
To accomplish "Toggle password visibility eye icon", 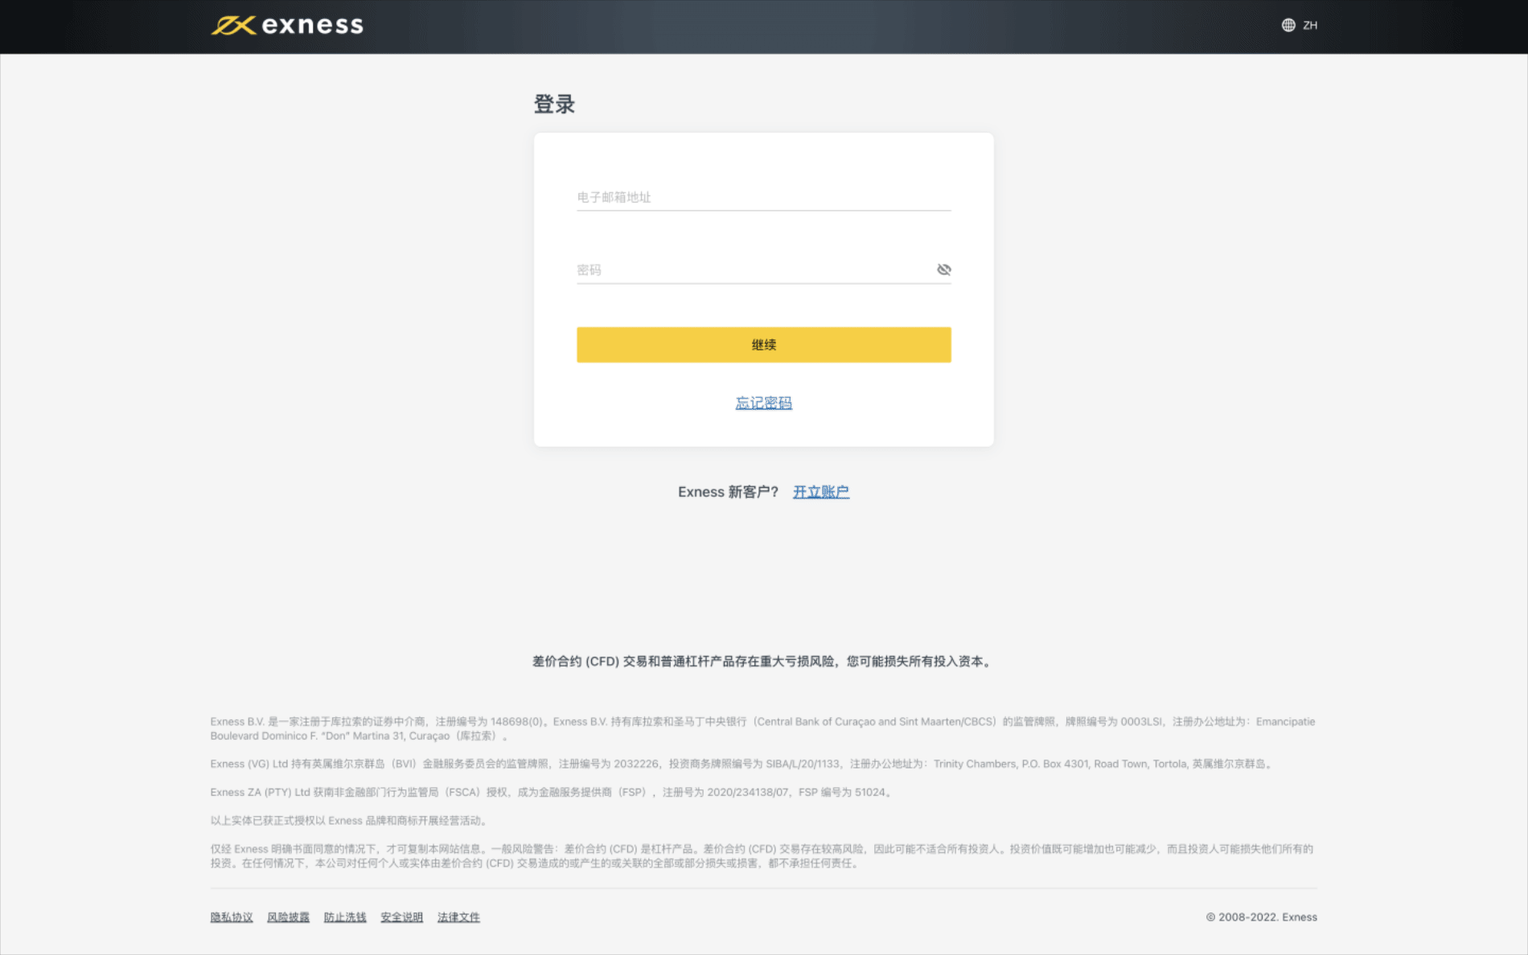I will click(x=944, y=269).
